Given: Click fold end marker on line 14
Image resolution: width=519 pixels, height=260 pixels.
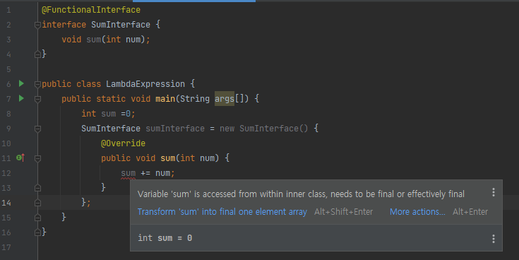Looking at the screenshot, I should [x=37, y=203].
